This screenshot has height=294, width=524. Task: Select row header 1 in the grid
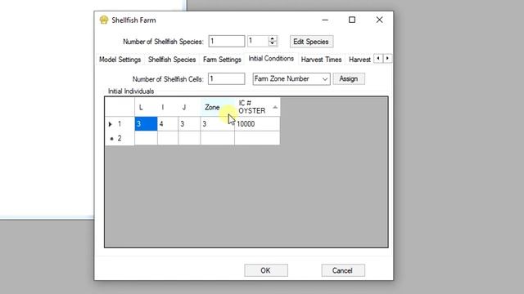(x=120, y=124)
